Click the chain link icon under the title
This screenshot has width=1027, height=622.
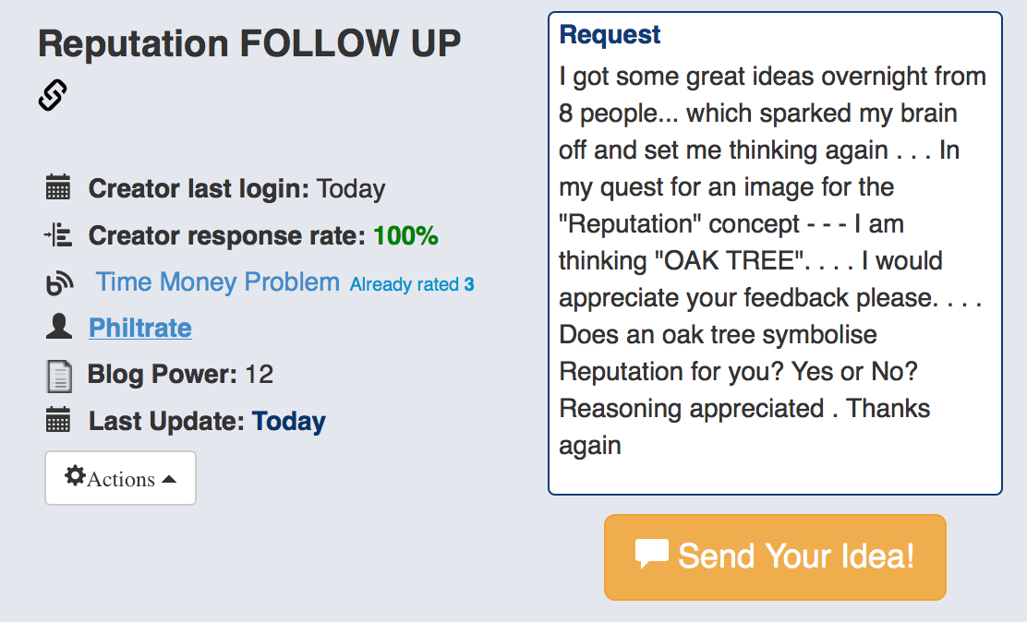coord(53,95)
